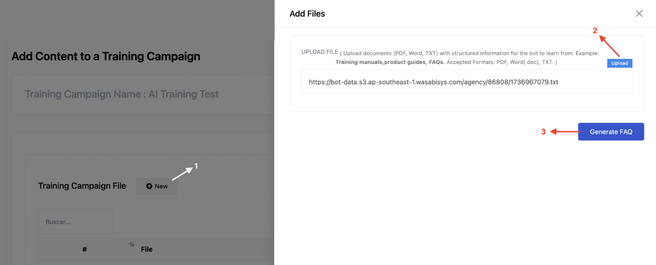Click the Training Campaign Name banner
The image size is (656, 265).
(x=122, y=94)
